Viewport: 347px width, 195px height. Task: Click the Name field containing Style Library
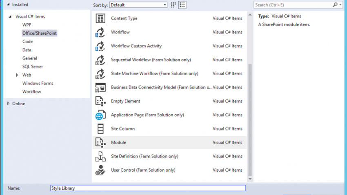(x=148, y=188)
